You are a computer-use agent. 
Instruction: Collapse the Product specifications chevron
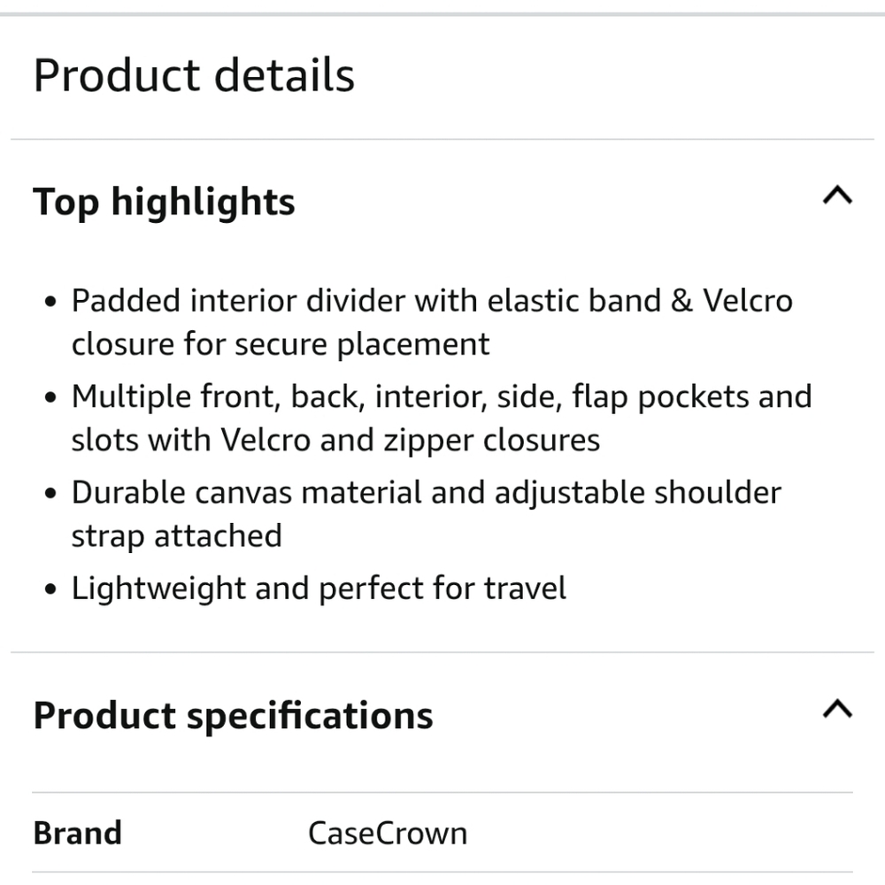pos(837,709)
